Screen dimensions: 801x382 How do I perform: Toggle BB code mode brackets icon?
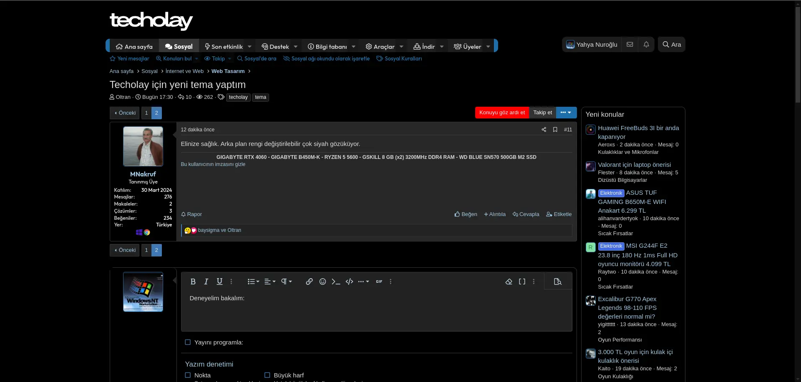(522, 281)
